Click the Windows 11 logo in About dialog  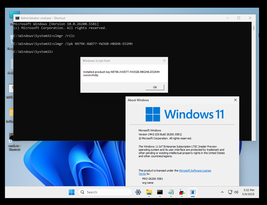(185, 114)
